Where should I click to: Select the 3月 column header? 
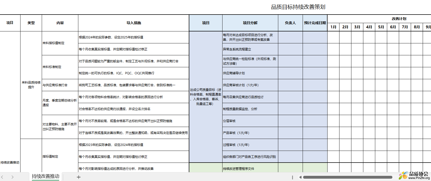point(357,27)
